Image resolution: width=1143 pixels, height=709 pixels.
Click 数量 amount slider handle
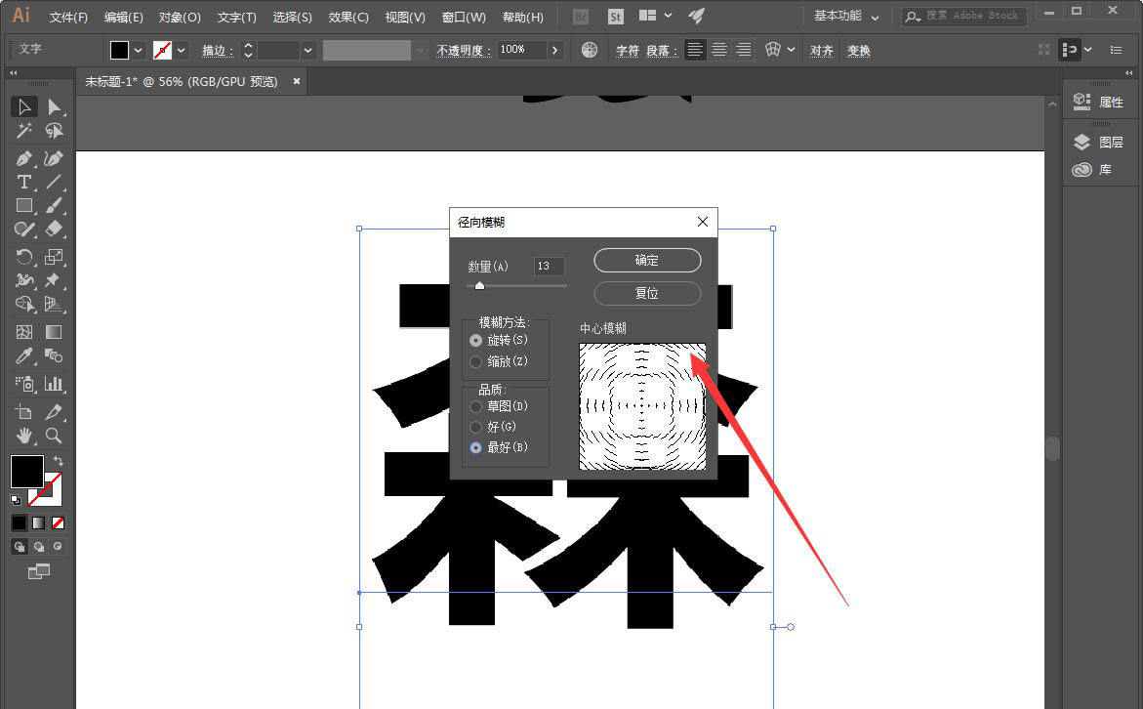coord(479,286)
